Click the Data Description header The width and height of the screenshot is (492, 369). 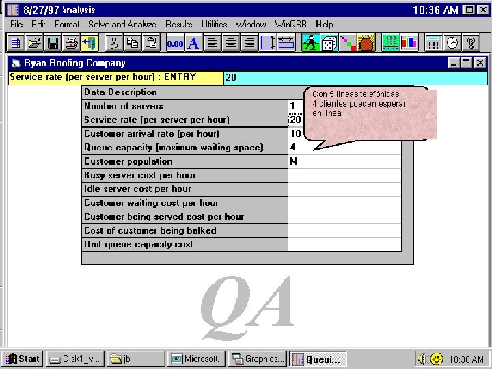pyautogui.click(x=184, y=92)
